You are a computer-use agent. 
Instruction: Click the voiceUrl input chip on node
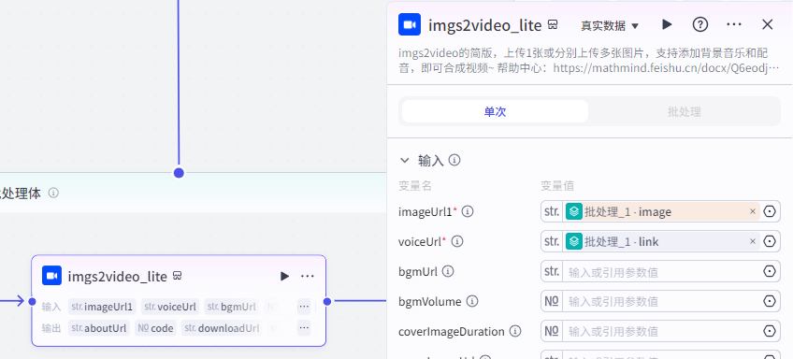click(x=170, y=307)
